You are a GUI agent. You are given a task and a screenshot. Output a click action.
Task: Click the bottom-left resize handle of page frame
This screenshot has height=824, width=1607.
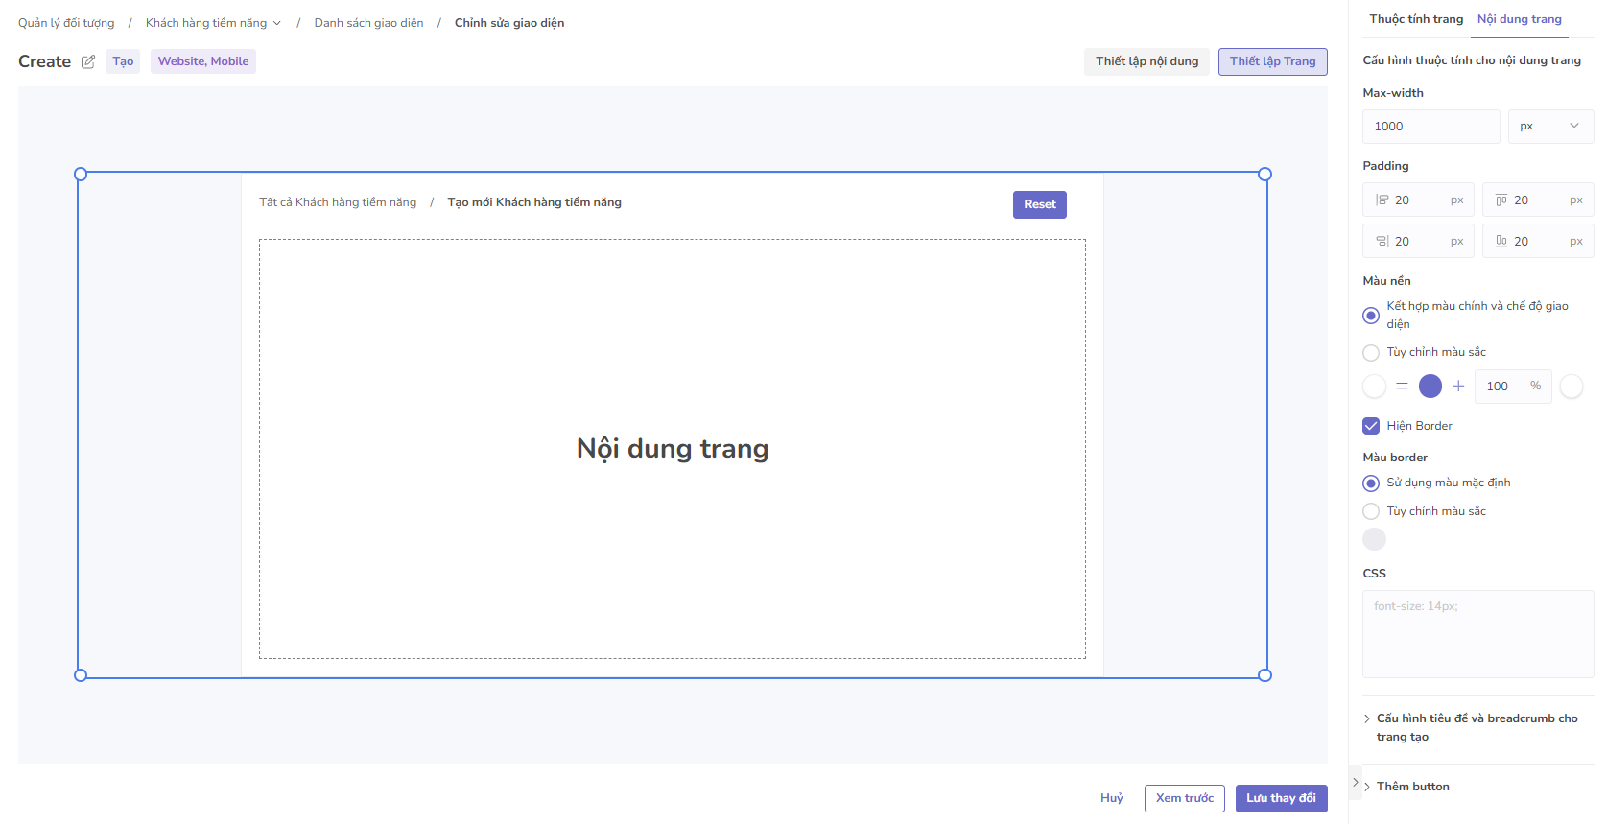pyautogui.click(x=81, y=675)
